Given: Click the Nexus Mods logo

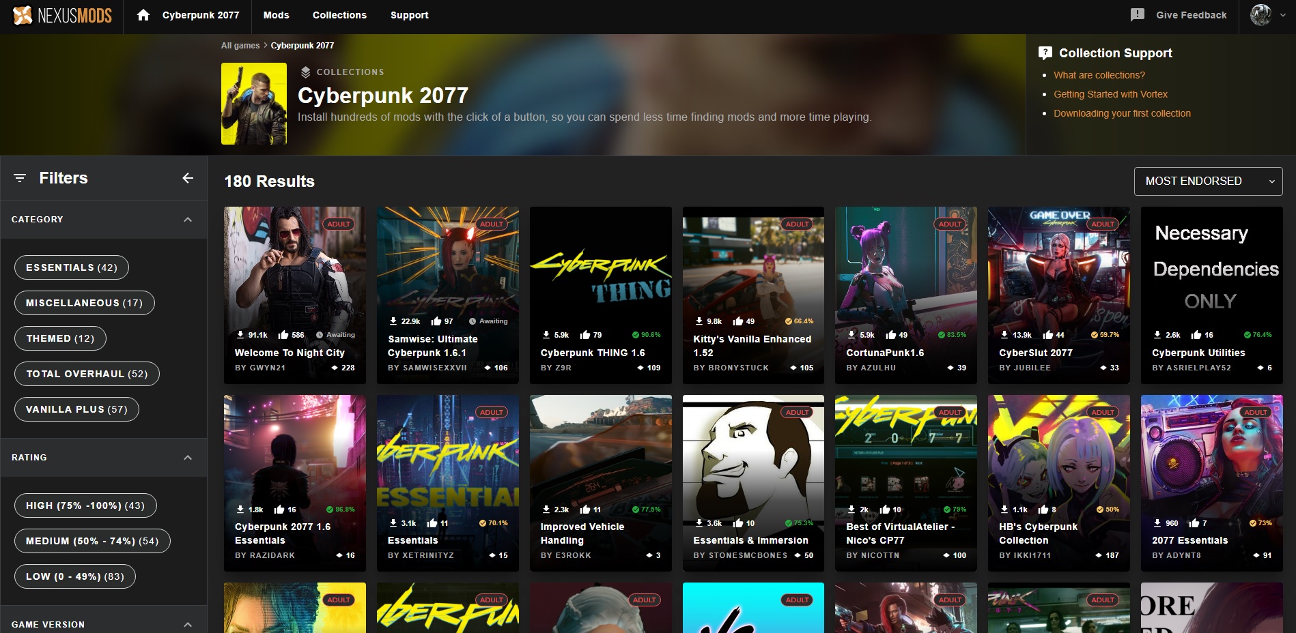Looking at the screenshot, I should click(62, 15).
